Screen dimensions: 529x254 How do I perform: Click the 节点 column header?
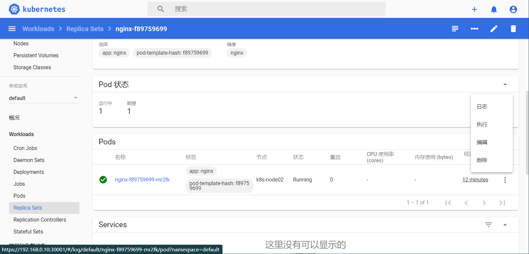[x=262, y=157]
